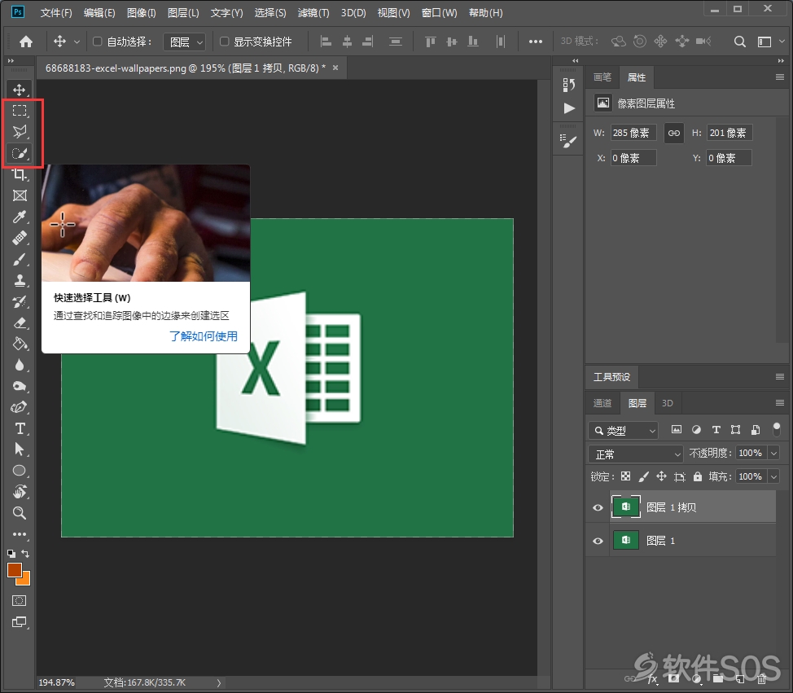Toggle width-height link in properties
This screenshot has height=693, width=793.
pyautogui.click(x=673, y=133)
